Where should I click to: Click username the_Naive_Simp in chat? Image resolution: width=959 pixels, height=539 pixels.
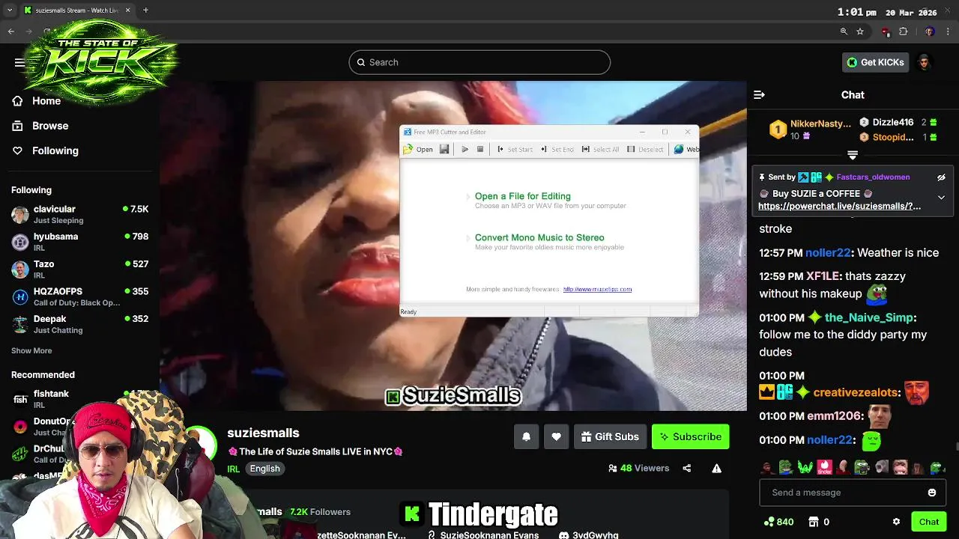pos(868,317)
